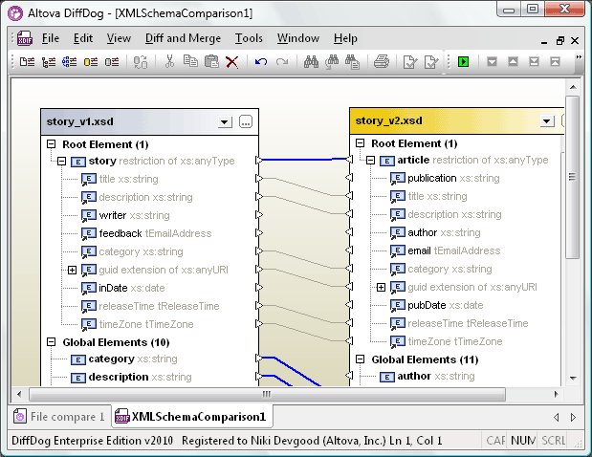This screenshot has height=457, width=592.
Task: Open the Edit menu
Action: pos(83,38)
